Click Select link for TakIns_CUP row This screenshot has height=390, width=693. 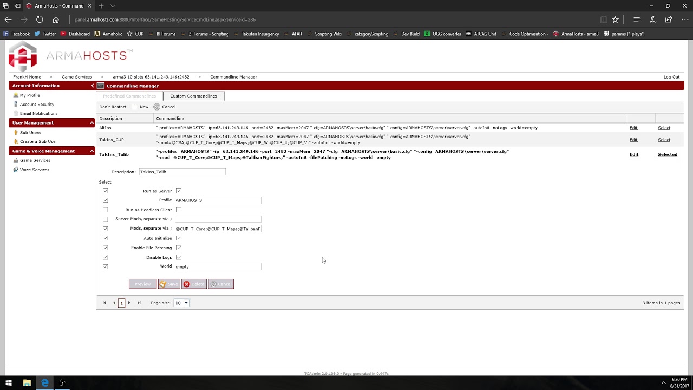[x=664, y=140]
